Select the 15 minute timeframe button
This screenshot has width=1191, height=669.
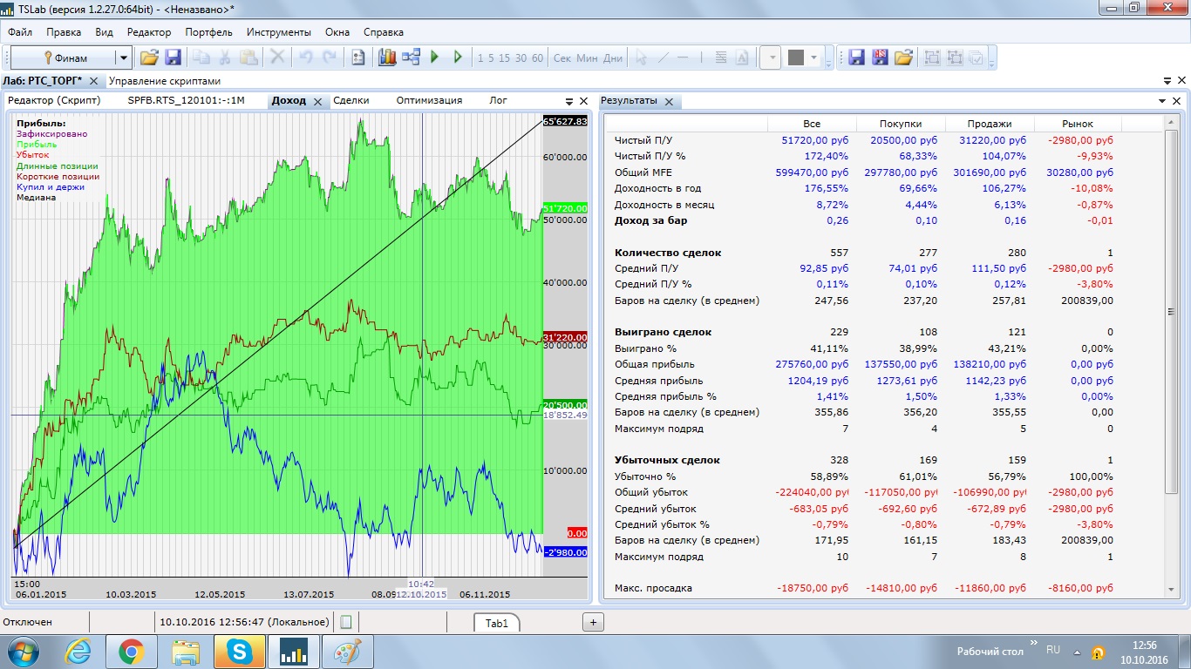point(507,58)
